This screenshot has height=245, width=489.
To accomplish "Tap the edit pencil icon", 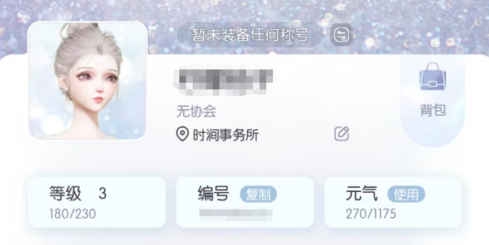I will [x=341, y=134].
